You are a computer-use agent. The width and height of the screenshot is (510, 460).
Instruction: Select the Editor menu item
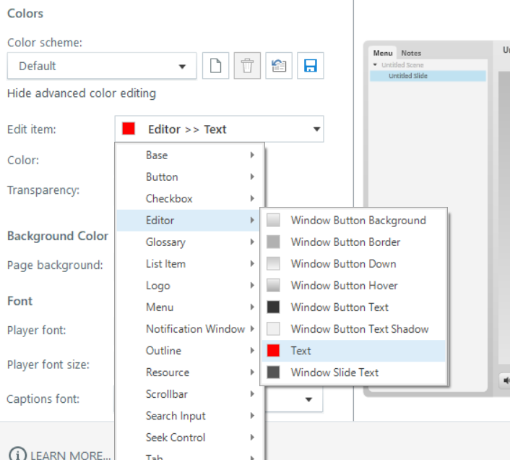[188, 221]
